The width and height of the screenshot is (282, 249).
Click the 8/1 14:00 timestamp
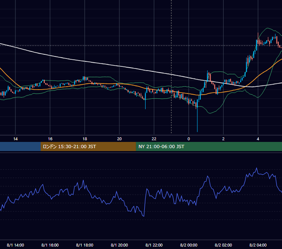pos(15,245)
